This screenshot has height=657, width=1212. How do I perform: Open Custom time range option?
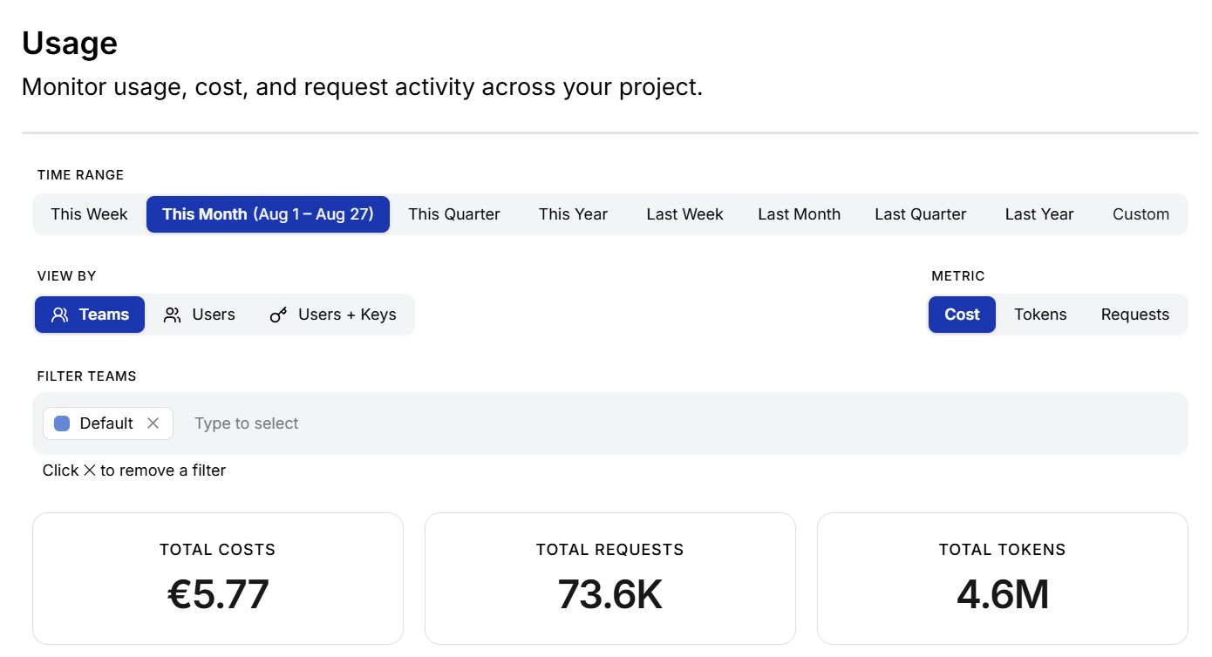pos(1141,214)
